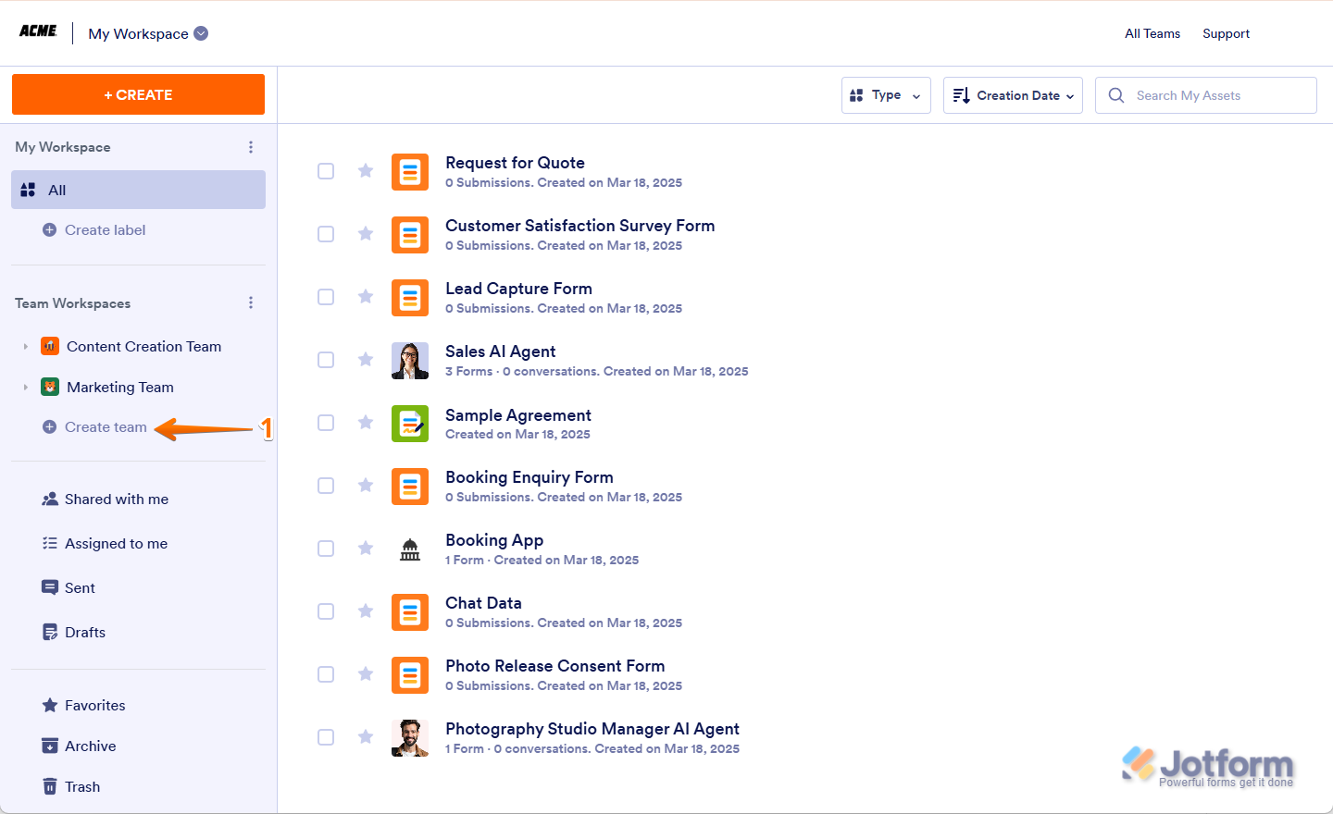Open the Creation Date sort dropdown
Viewport: 1333px width, 814px height.
point(1013,95)
